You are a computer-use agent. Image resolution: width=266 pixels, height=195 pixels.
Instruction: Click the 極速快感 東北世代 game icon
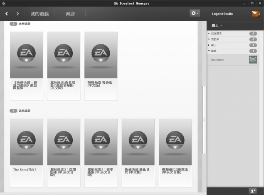click(138, 141)
